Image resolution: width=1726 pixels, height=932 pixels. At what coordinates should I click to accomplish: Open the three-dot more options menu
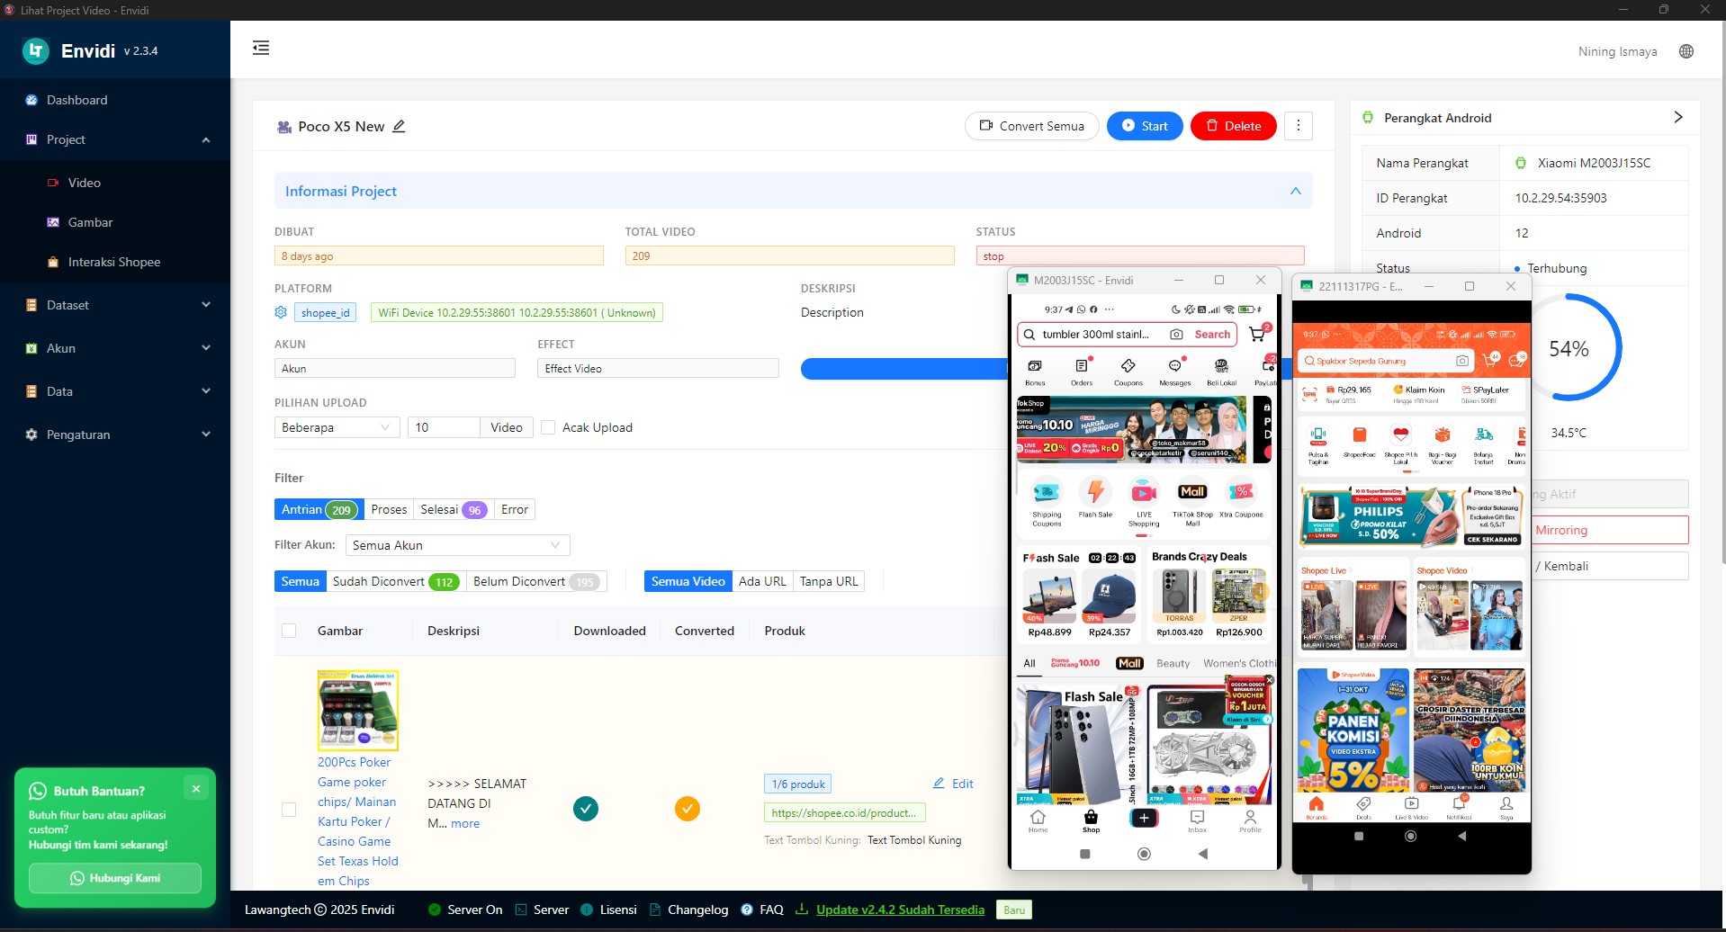[x=1298, y=126]
